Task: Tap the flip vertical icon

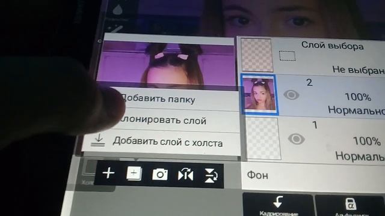Action: click(211, 176)
